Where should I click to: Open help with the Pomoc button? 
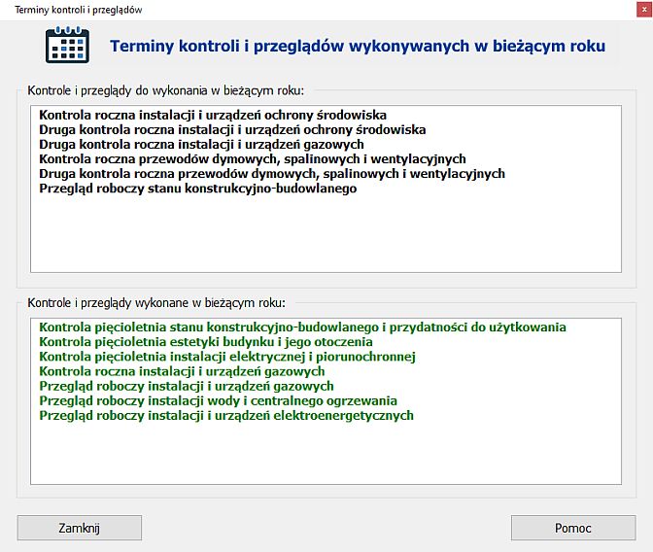(x=572, y=528)
